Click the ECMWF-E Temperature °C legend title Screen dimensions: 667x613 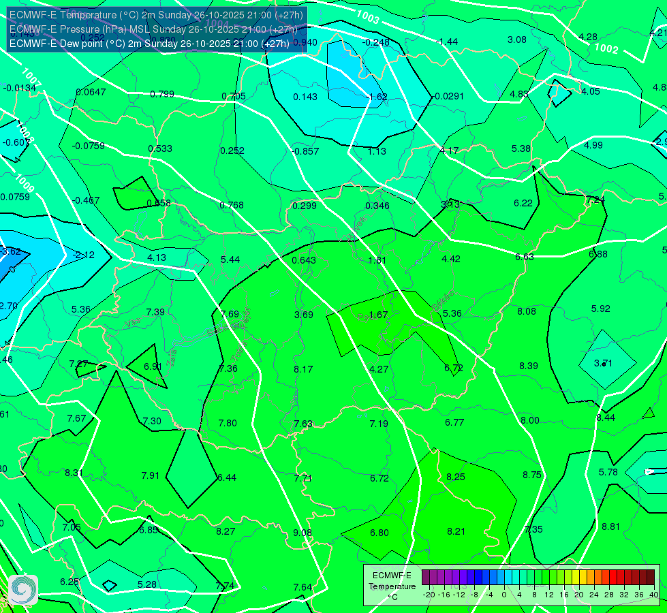coord(392,586)
